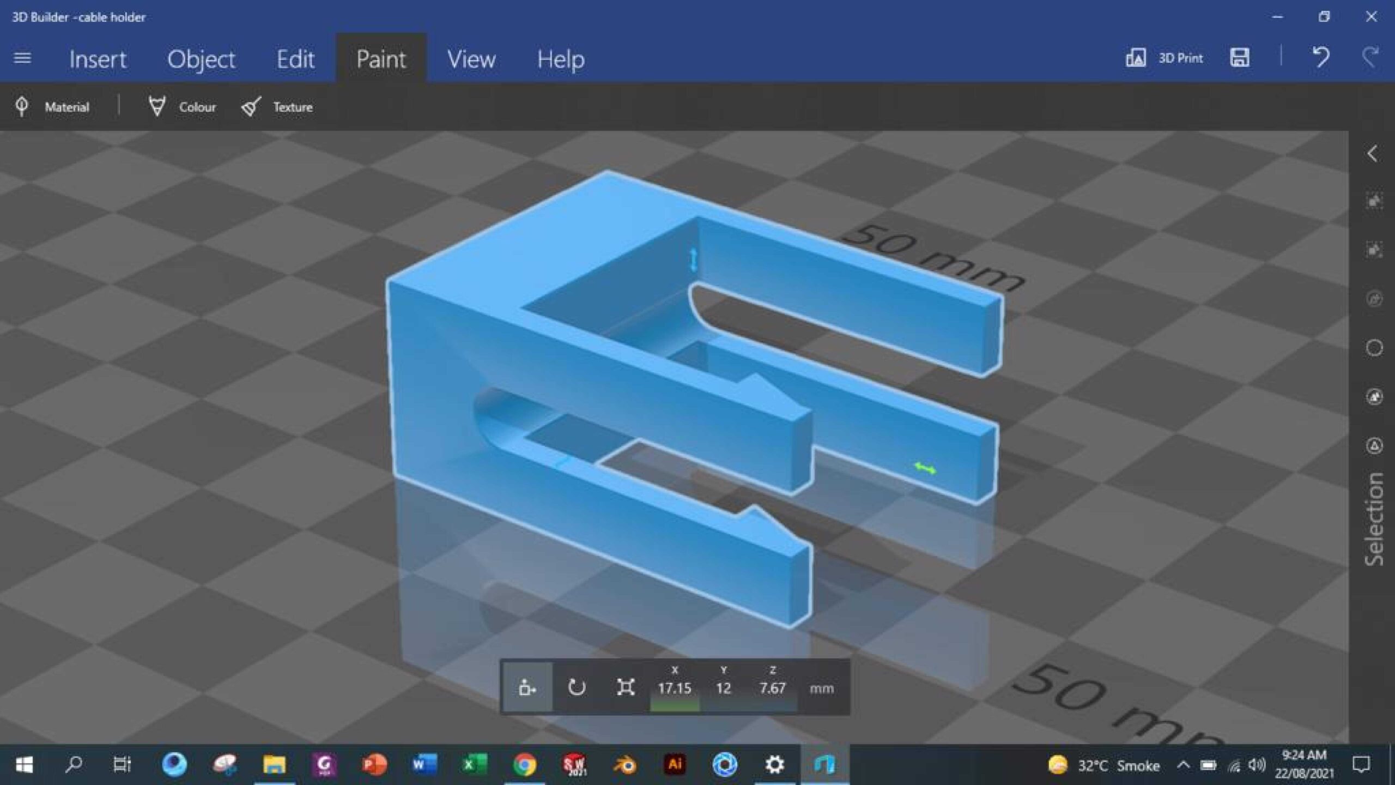Select the Material paint tool

pyautogui.click(x=52, y=107)
